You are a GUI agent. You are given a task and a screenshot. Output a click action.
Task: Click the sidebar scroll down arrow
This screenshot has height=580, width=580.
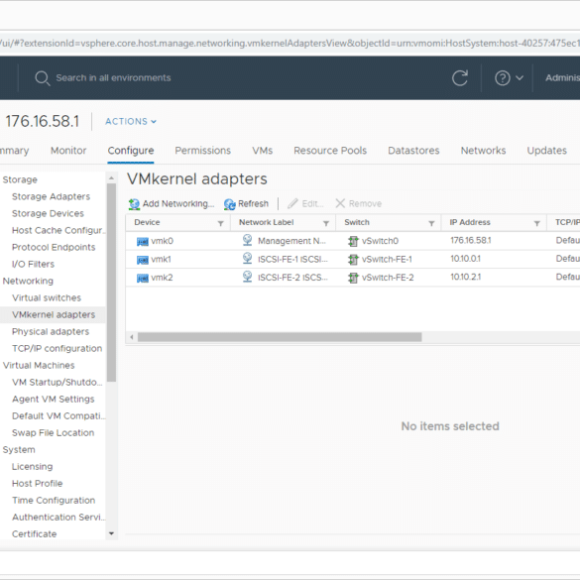coord(111,533)
